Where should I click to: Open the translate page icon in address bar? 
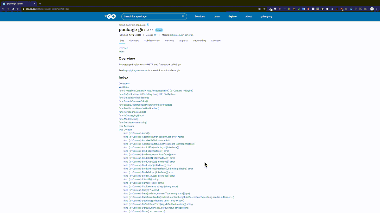(x=260, y=9)
